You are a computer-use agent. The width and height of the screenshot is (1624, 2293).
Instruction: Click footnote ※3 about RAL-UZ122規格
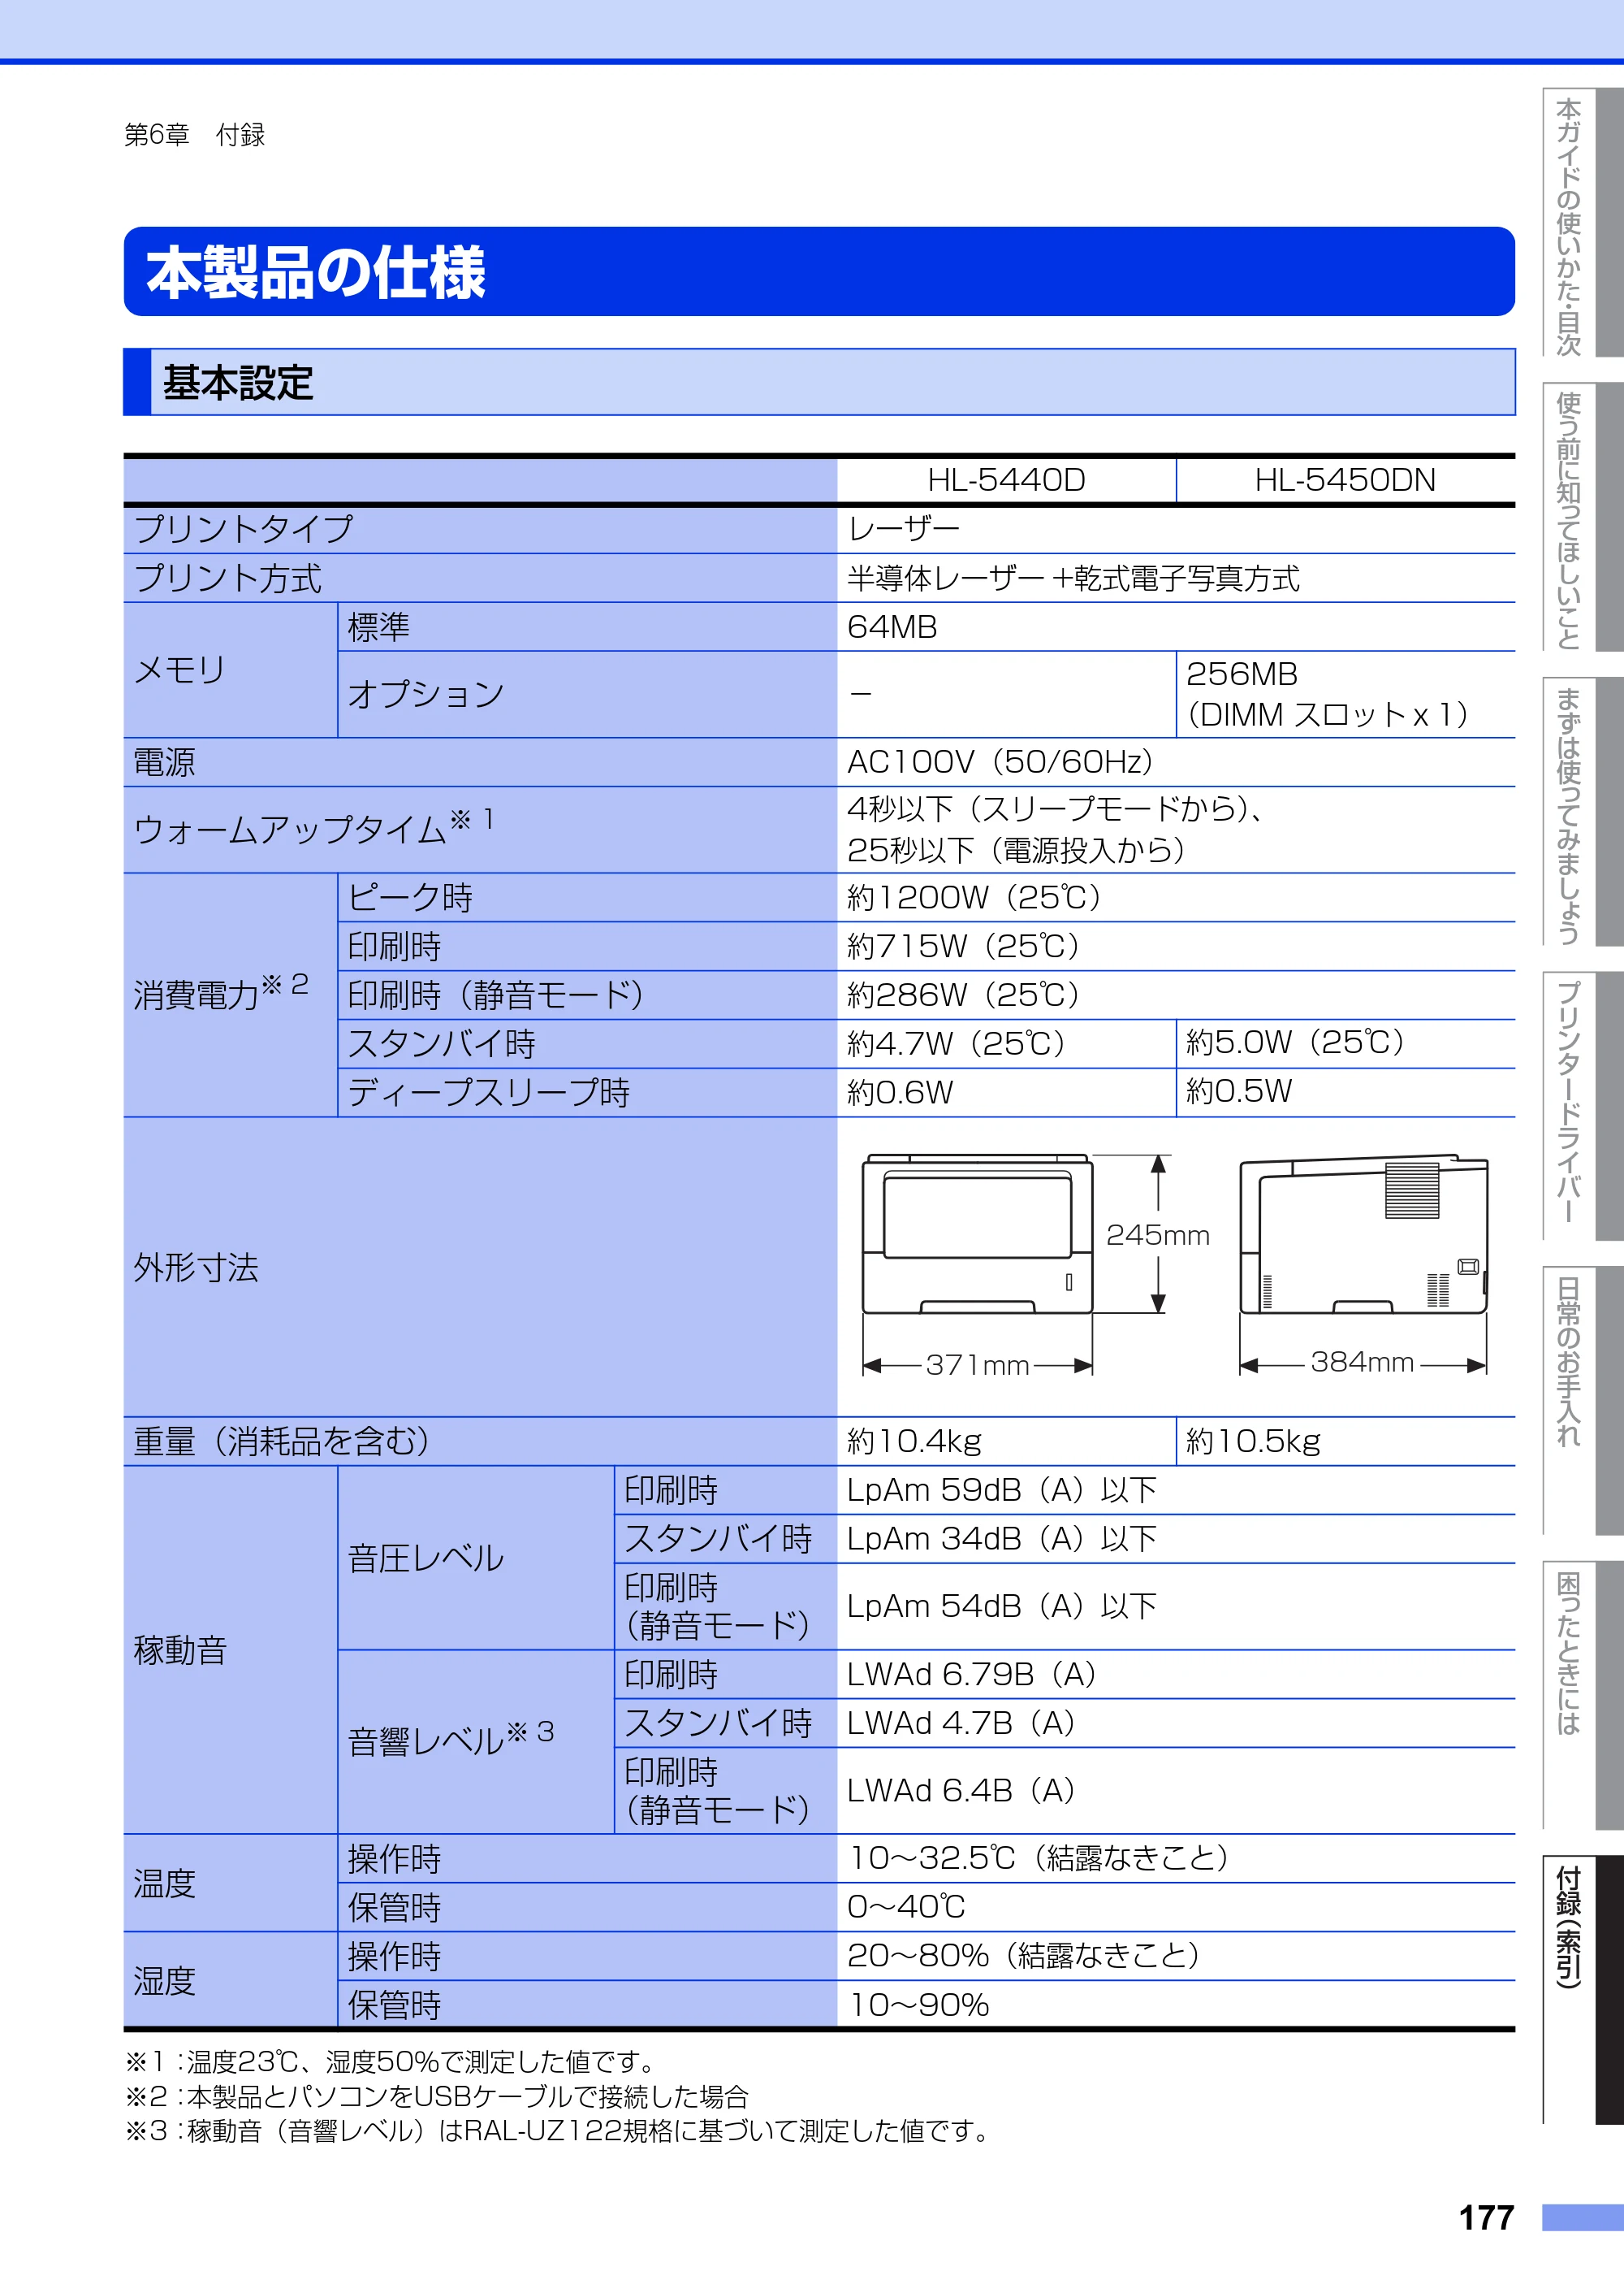(557, 2132)
